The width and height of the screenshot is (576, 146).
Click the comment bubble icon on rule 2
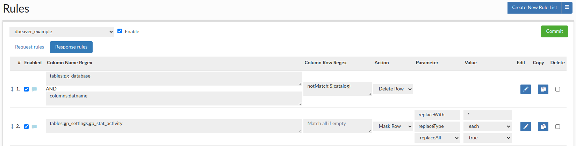[34, 127]
